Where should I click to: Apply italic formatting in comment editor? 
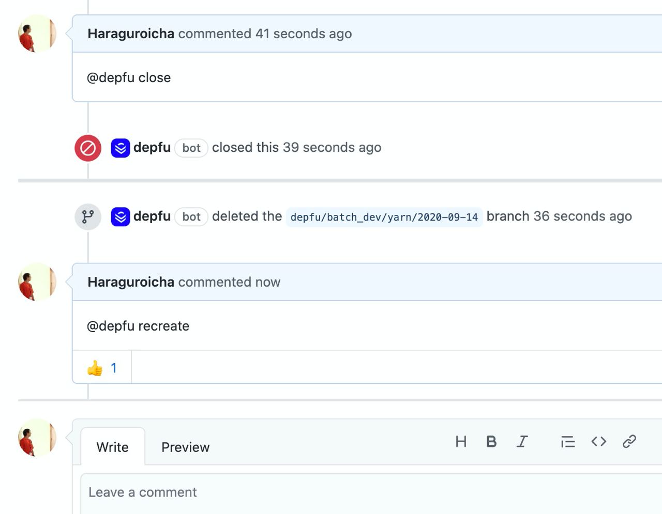pos(522,442)
